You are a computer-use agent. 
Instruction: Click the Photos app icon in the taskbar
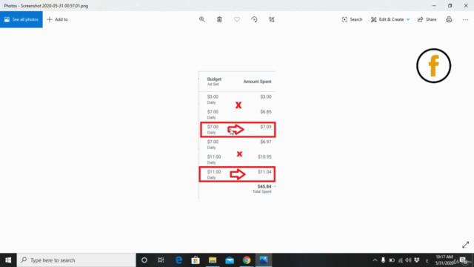pos(264,260)
